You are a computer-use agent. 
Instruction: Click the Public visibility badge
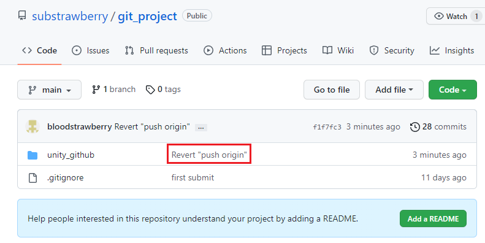[197, 16]
